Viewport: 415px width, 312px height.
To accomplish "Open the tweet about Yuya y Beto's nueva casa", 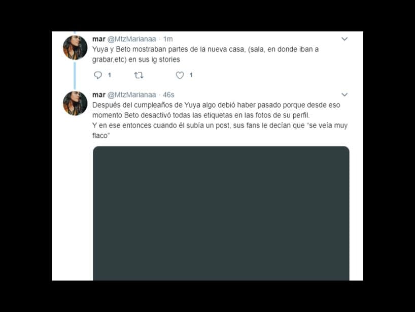I will pos(205,54).
